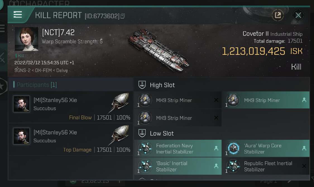
Task: Open Stanley56 Xie portrait in Final Blow row
Action: 21,104
